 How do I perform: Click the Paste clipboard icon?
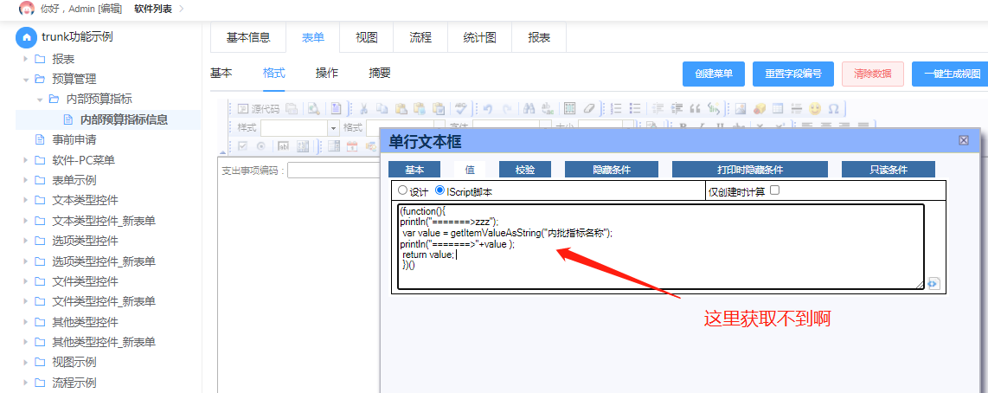click(401, 108)
